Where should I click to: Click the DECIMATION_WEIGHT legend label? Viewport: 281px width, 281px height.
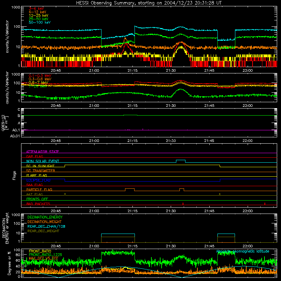tap(45, 222)
